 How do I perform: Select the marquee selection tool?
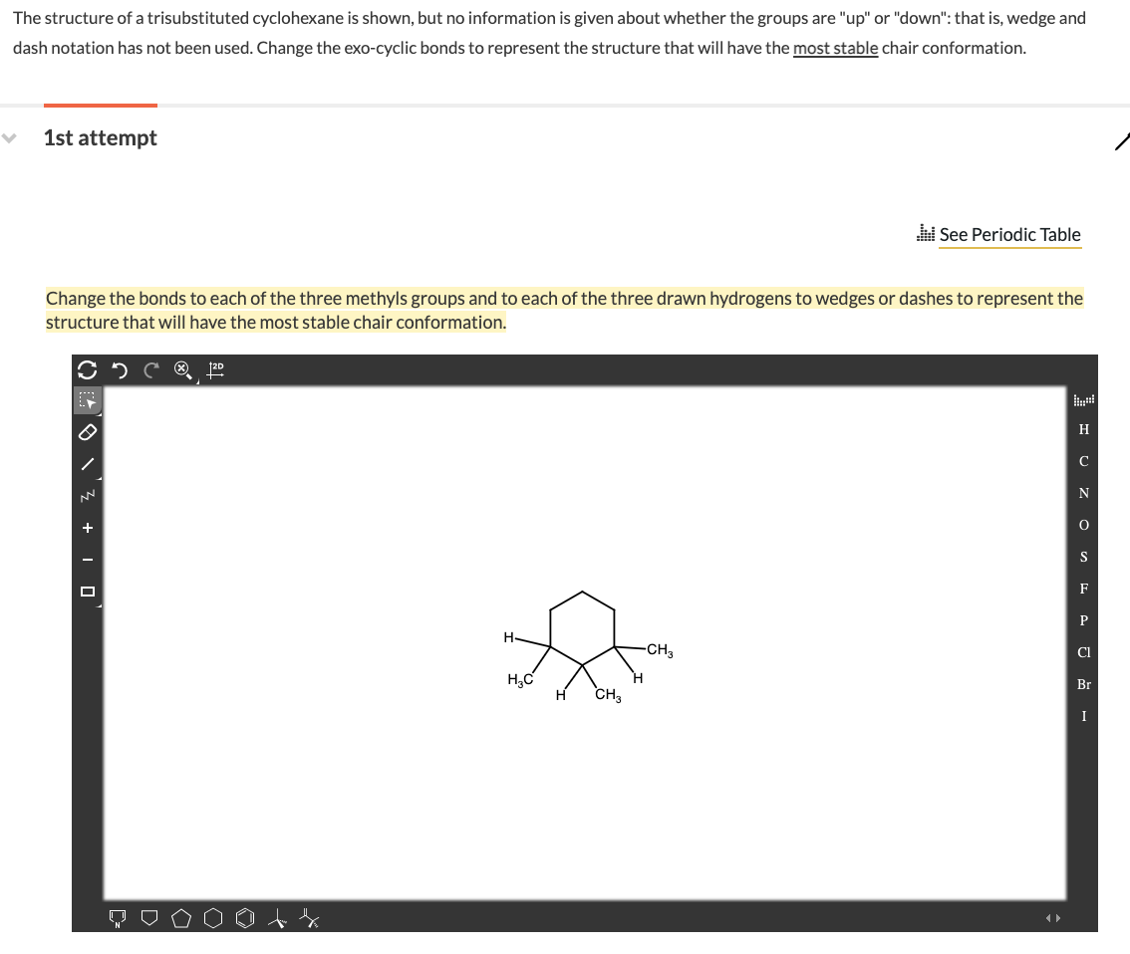tap(88, 400)
